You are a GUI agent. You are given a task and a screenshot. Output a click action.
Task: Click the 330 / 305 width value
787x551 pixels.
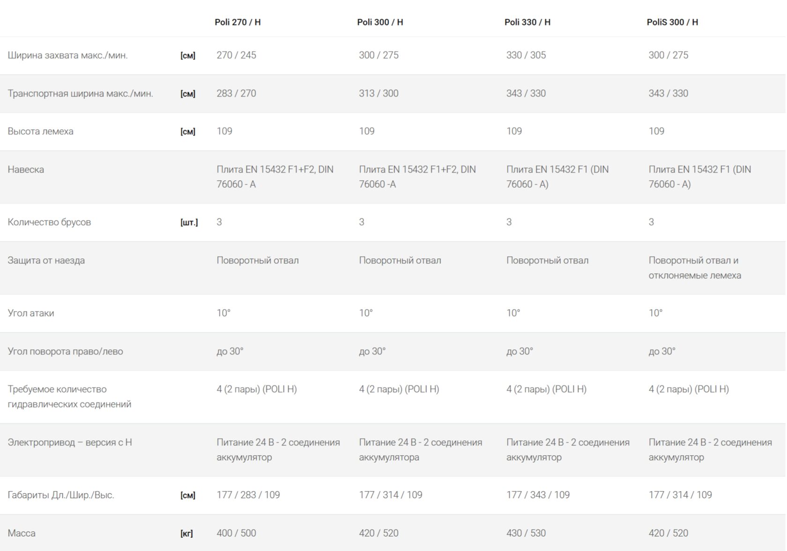click(x=526, y=55)
